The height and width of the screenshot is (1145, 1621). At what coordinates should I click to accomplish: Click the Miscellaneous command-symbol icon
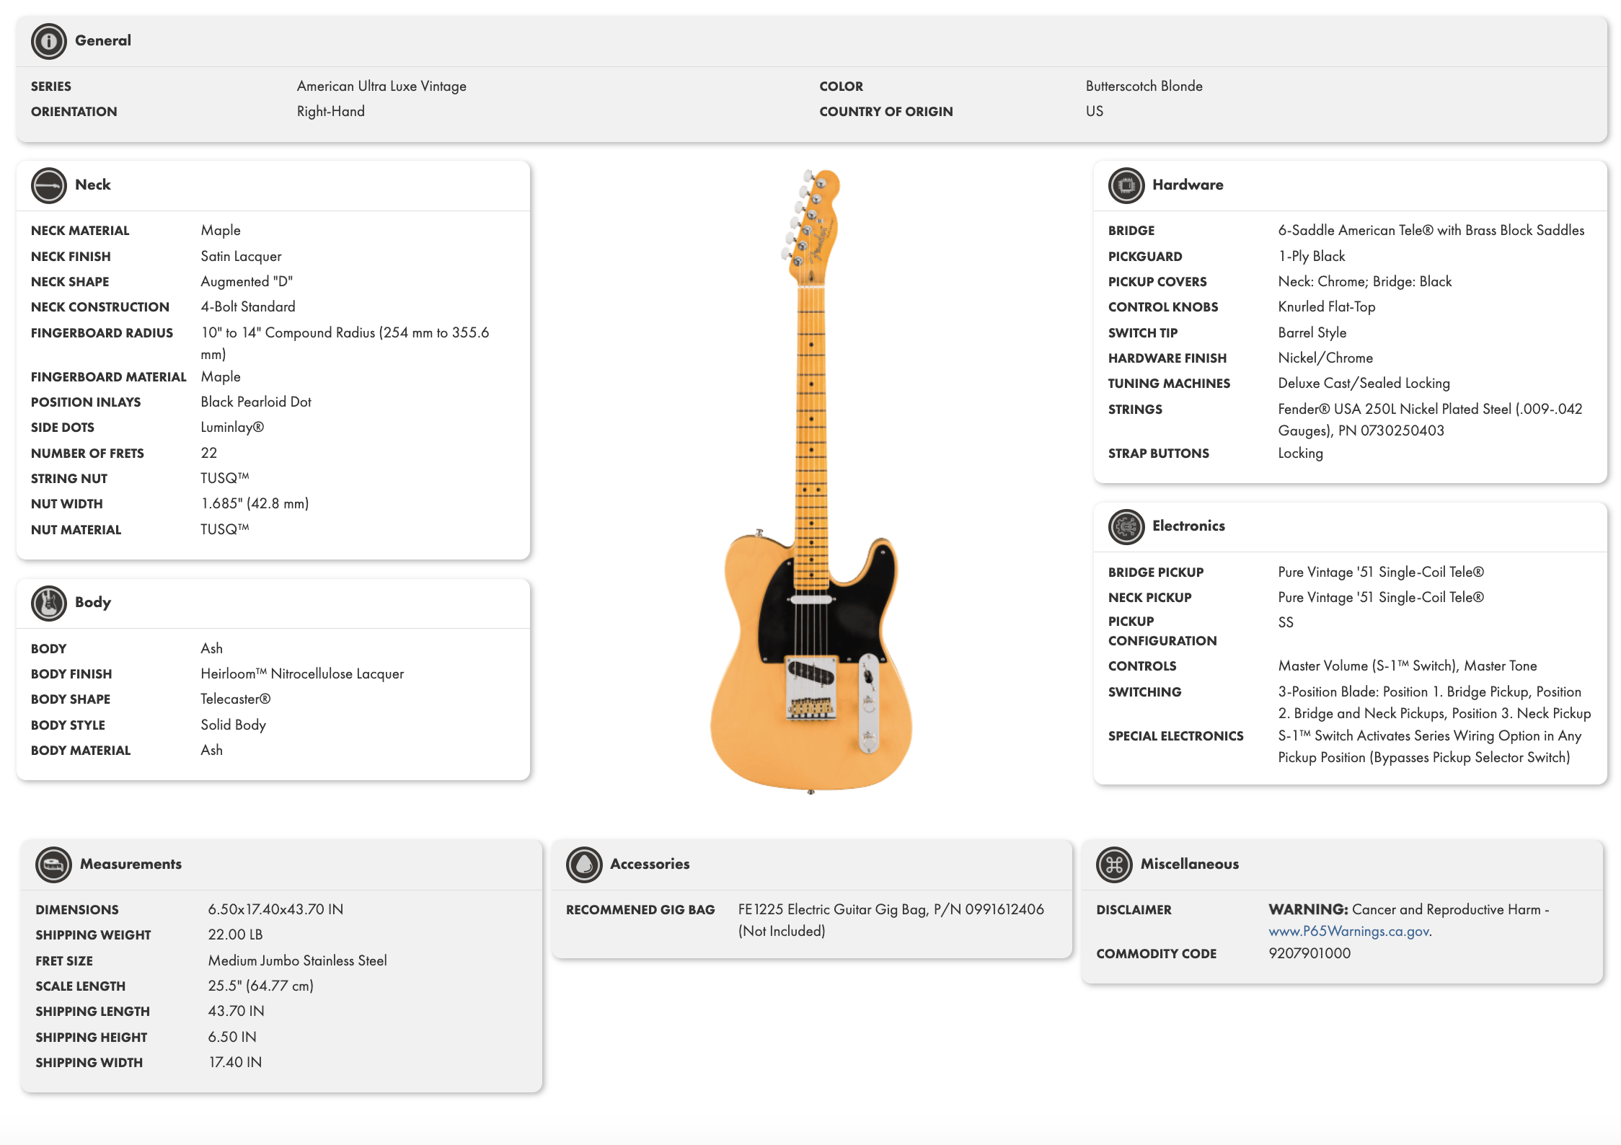[1114, 865]
